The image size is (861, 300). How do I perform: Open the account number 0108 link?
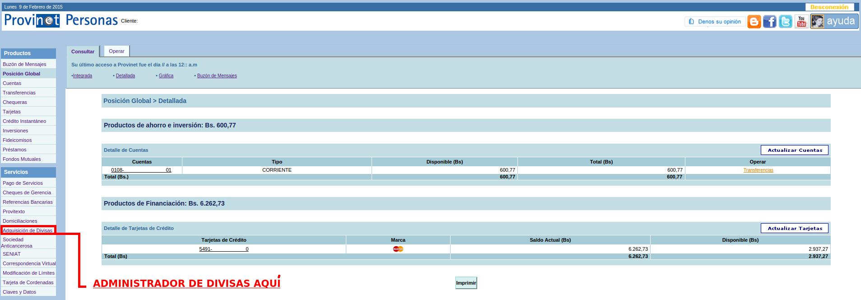141,170
